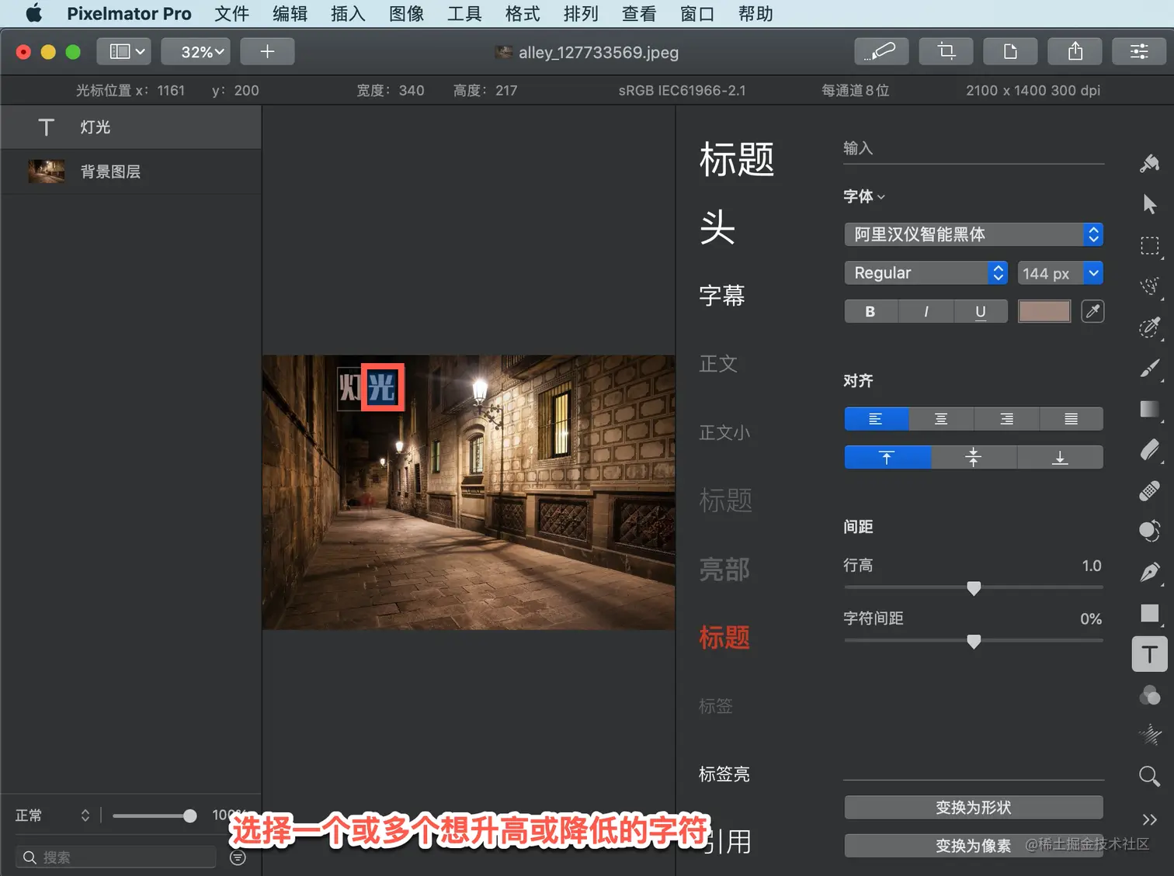Apply the 字幕 text style
The height and width of the screenshot is (876, 1174).
pyautogui.click(x=722, y=296)
